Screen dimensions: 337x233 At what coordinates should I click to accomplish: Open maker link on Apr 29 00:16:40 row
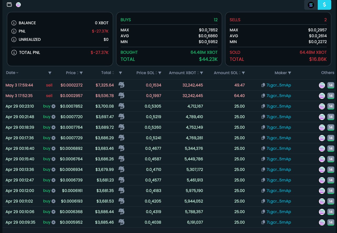point(279,148)
